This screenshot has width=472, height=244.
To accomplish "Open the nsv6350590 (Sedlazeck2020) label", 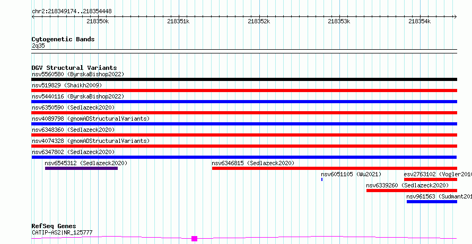I will pyautogui.click(x=73, y=107).
